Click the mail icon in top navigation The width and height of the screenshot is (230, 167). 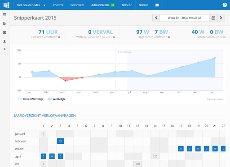coord(157,5)
